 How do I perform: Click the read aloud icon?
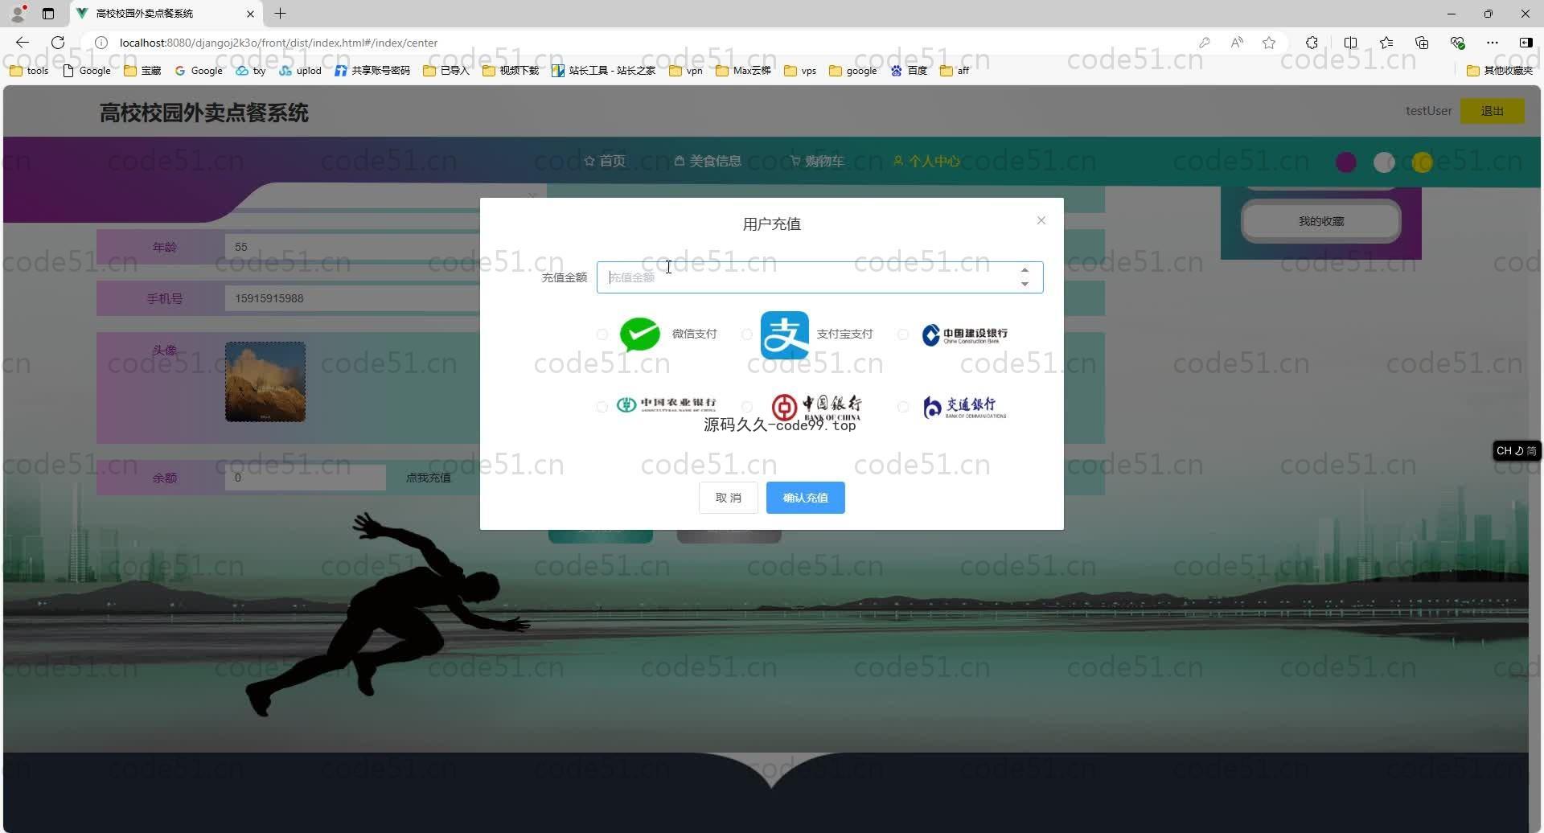1237,43
